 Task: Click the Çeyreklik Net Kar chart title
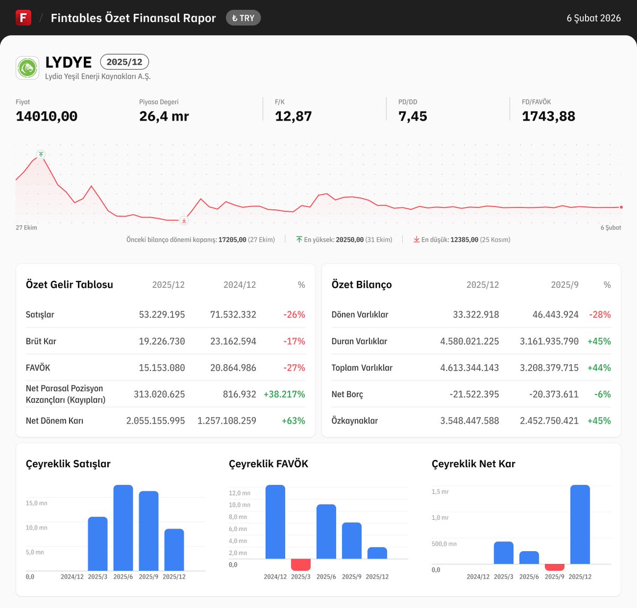(x=474, y=464)
